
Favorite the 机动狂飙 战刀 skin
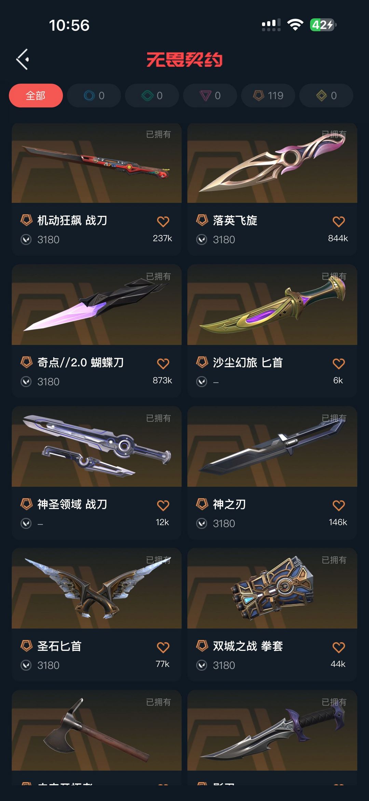pyautogui.click(x=163, y=221)
